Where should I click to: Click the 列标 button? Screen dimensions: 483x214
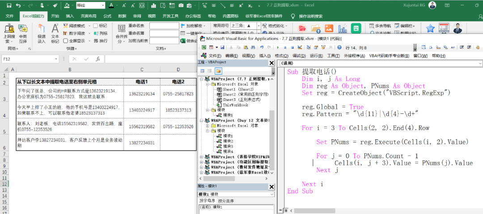tap(101, 33)
